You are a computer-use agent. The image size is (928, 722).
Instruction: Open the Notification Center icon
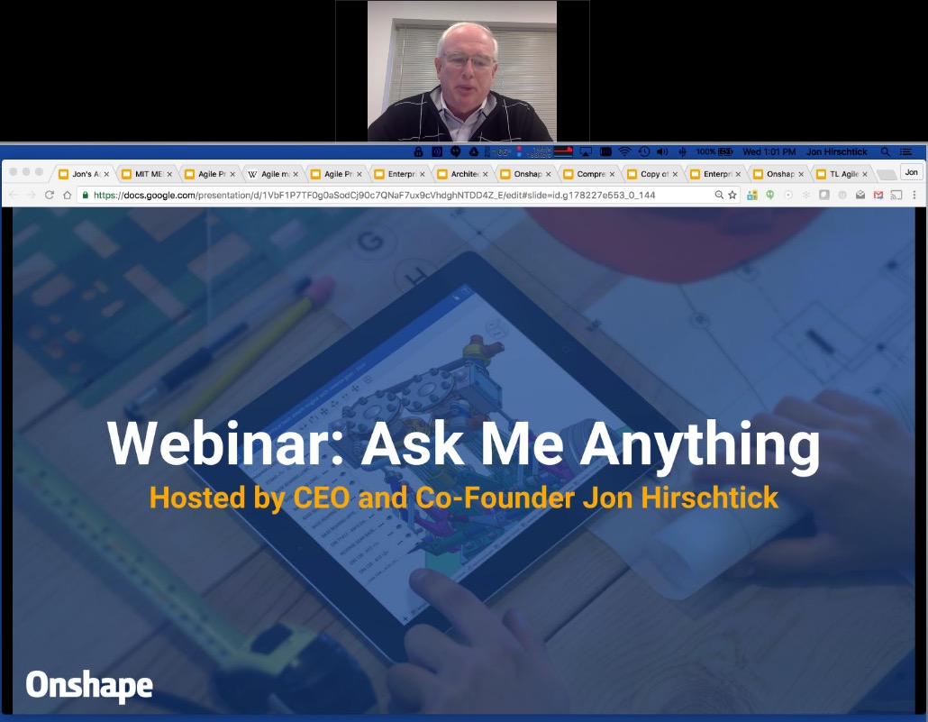(x=905, y=151)
